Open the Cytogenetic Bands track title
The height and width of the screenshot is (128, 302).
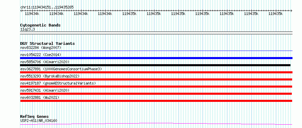pyautogui.click(x=40, y=25)
